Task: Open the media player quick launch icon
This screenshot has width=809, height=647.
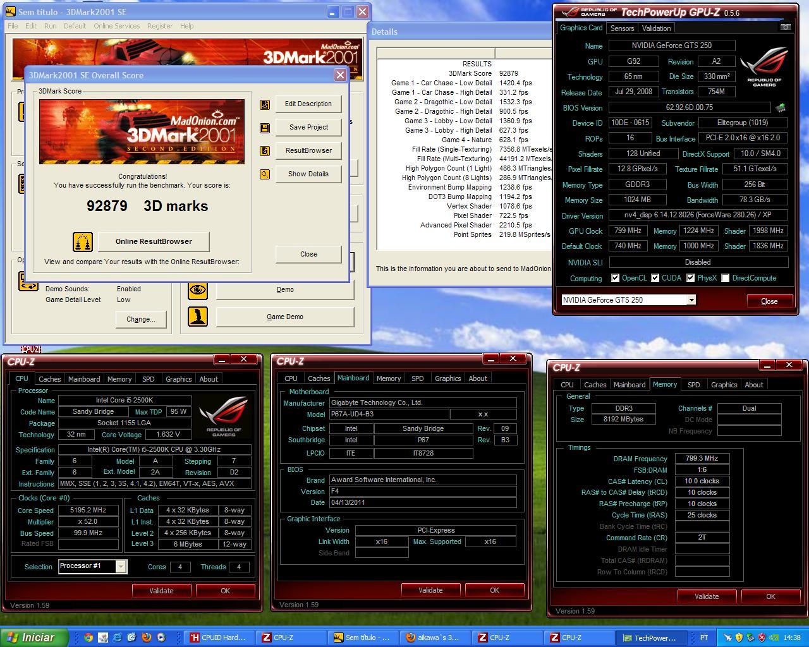Action: [161, 638]
